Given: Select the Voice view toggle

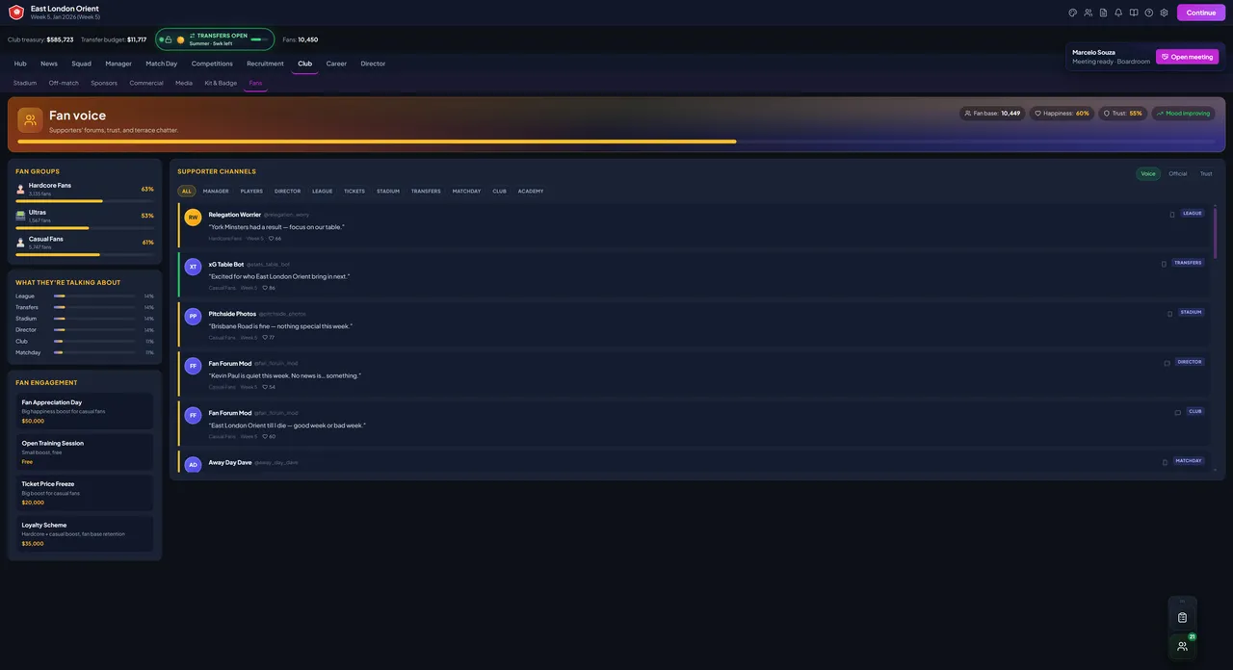Looking at the screenshot, I should [1148, 174].
